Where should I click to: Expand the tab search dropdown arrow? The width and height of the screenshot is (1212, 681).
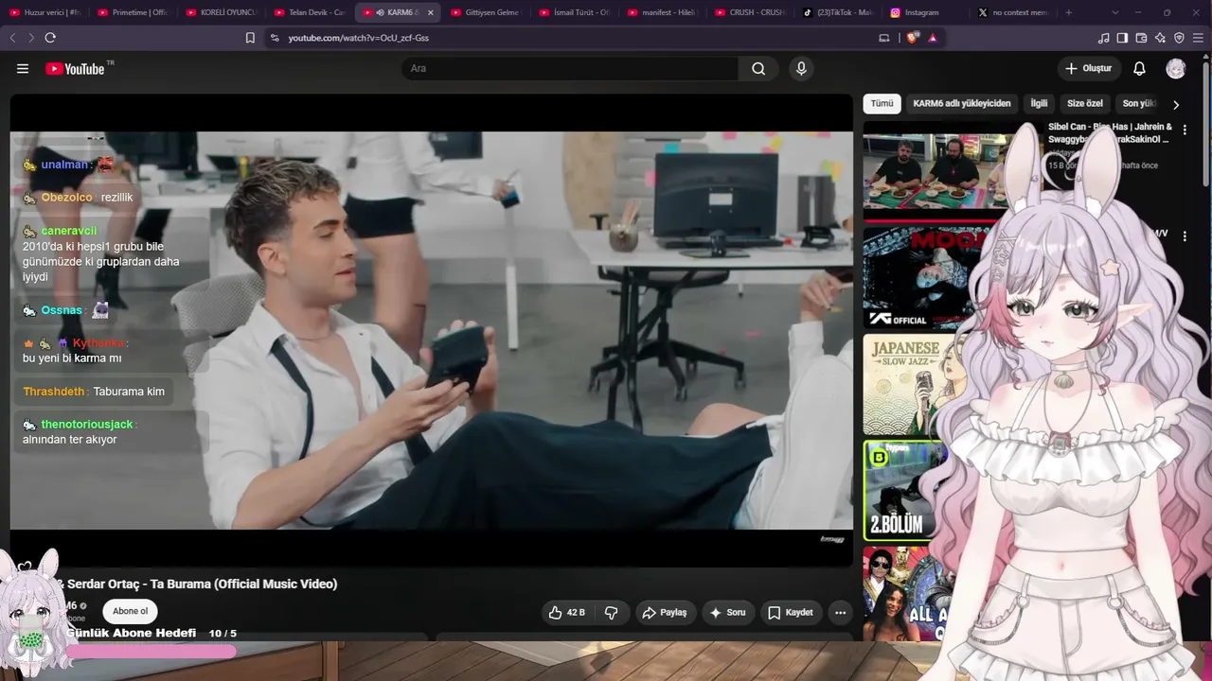pyautogui.click(x=1114, y=12)
